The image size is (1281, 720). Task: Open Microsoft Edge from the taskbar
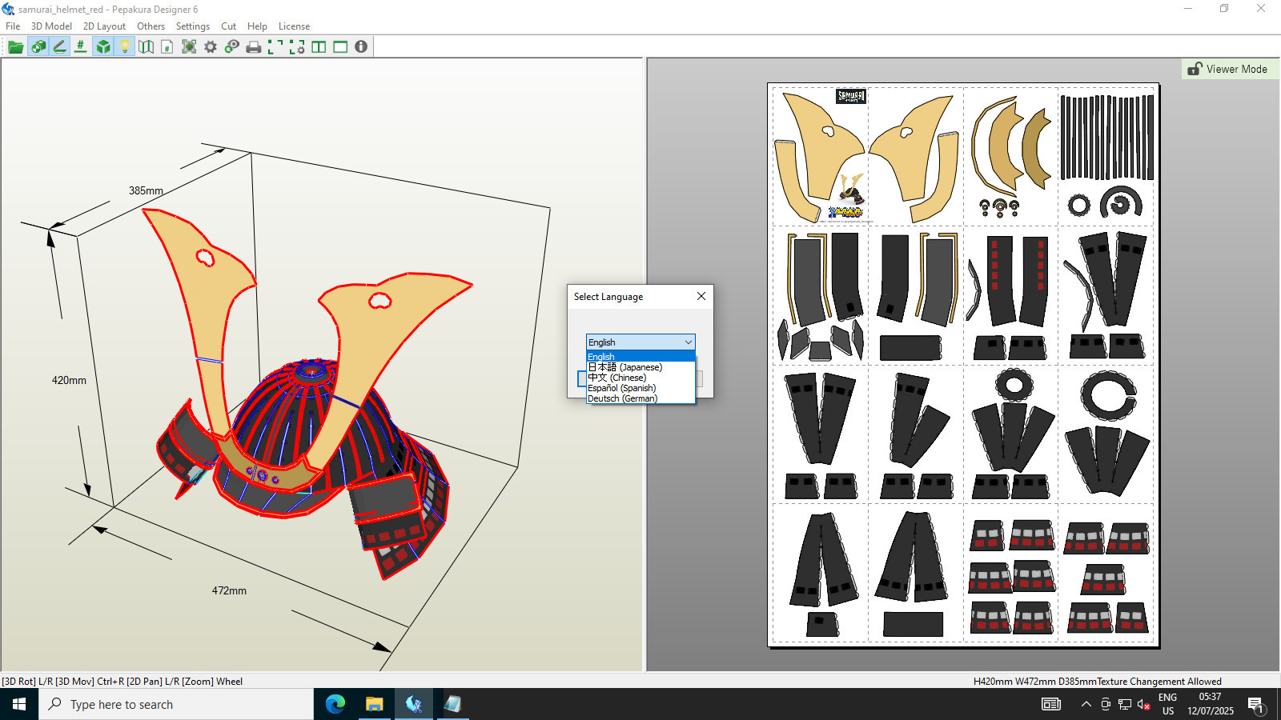pyautogui.click(x=335, y=704)
